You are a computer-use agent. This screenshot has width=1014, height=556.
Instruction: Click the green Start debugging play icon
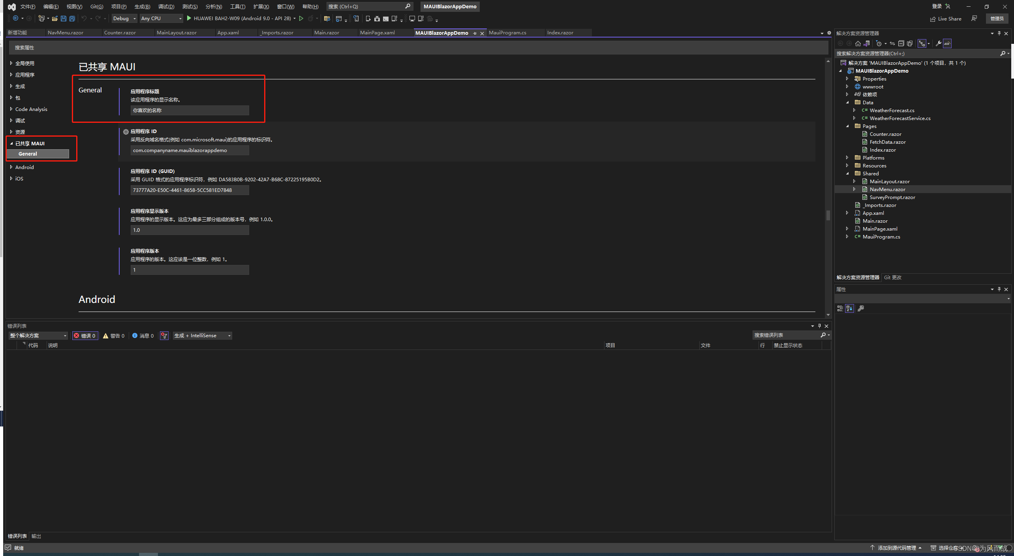coord(189,18)
